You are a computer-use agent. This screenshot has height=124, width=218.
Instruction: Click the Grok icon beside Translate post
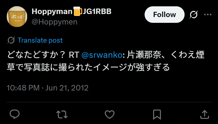[x=11, y=40]
